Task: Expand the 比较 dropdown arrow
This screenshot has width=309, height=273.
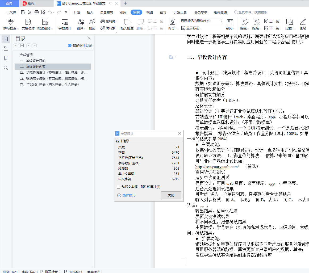Action: pyautogui.click(x=293, y=28)
